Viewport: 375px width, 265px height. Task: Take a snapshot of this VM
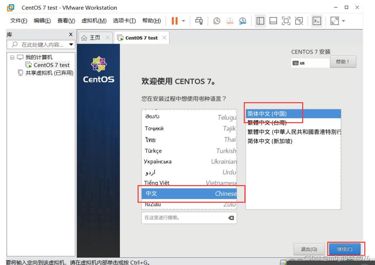[x=217, y=21]
